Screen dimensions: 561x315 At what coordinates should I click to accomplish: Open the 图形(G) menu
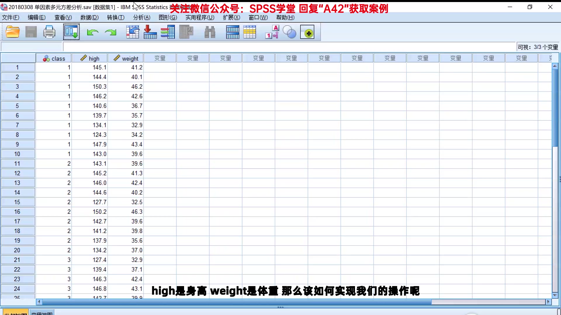(168, 17)
